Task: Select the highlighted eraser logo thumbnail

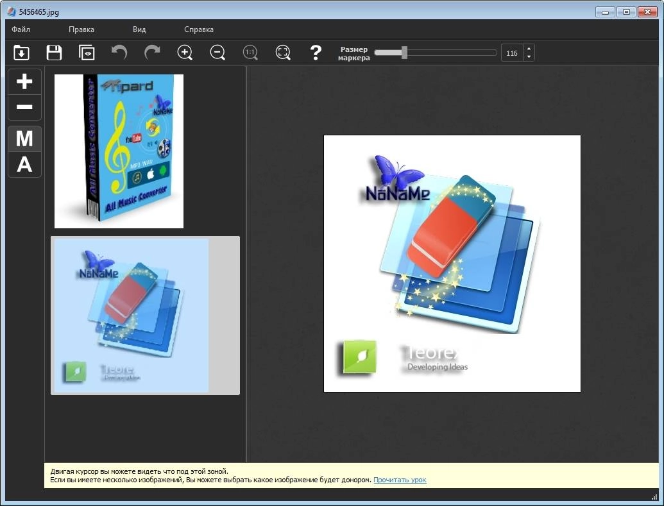Action: coord(145,316)
